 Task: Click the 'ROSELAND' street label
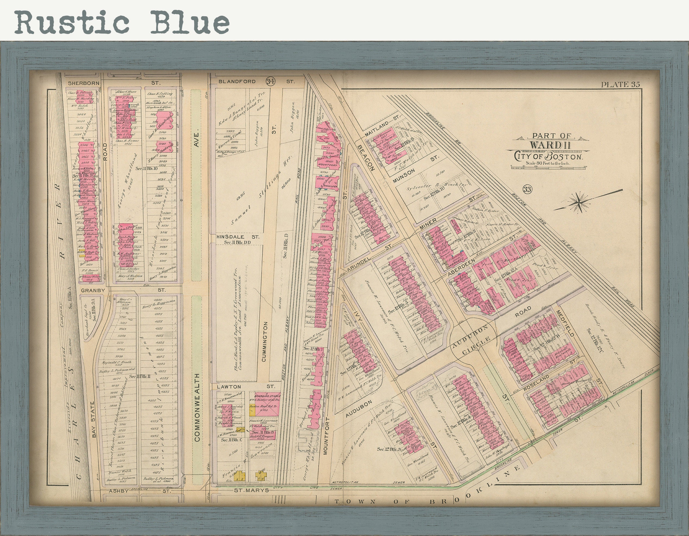tap(536, 384)
